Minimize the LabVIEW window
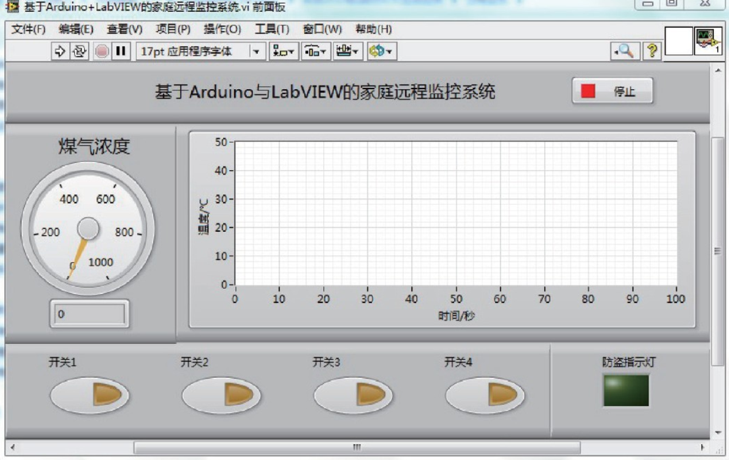The image size is (729, 460). pyautogui.click(x=648, y=4)
